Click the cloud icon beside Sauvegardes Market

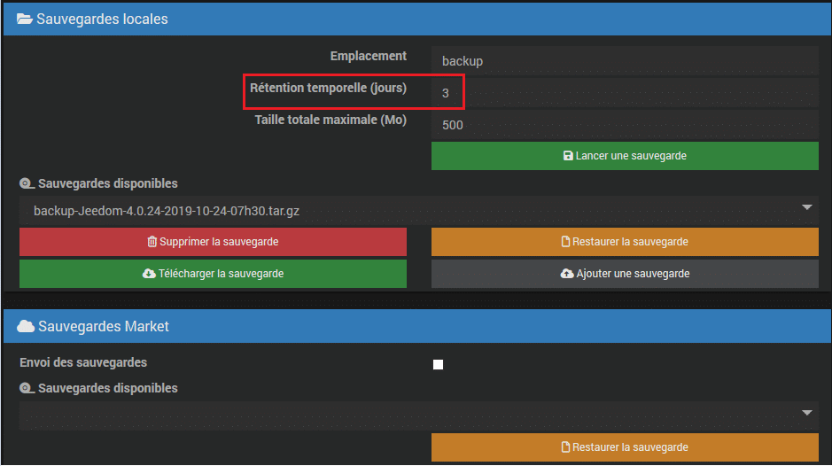pyautogui.click(x=26, y=326)
